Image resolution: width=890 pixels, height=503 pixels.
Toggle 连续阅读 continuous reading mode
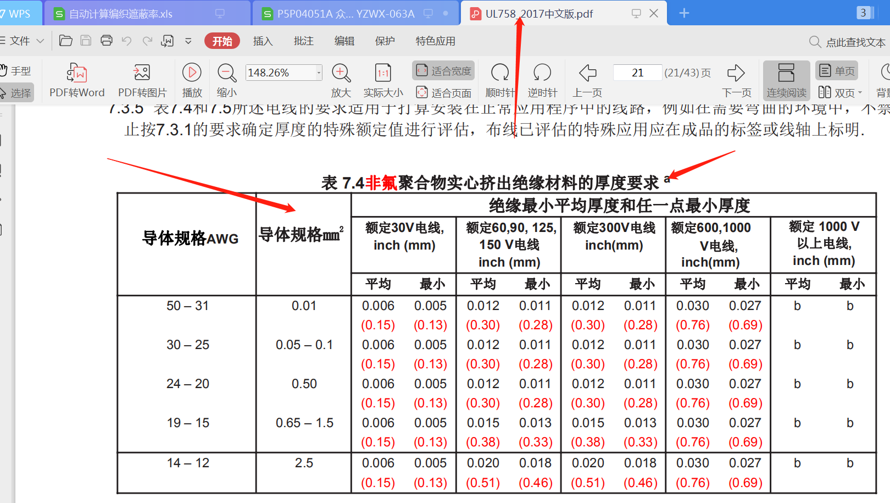coord(786,80)
